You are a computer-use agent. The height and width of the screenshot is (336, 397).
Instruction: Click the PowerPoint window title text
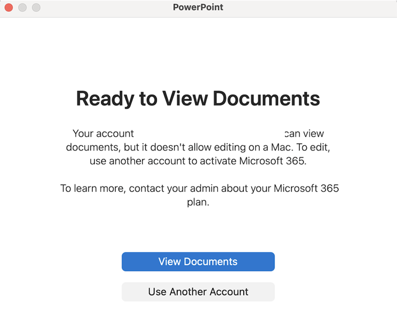[x=198, y=7]
